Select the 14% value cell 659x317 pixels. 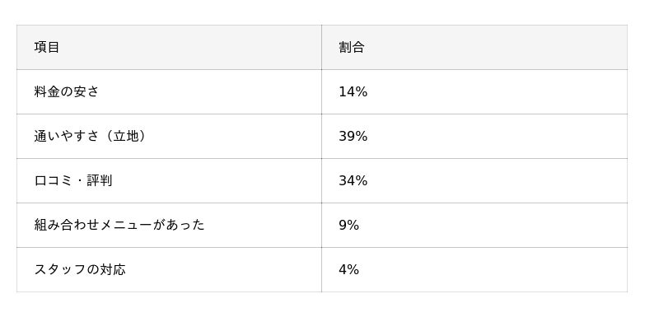pyautogui.click(x=474, y=92)
